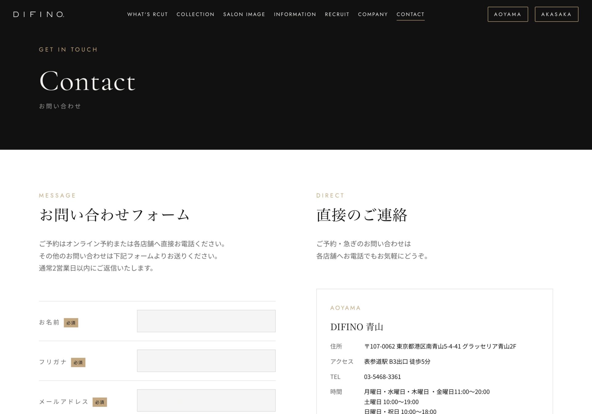Click 表参道駅 B3出口 徒歩5分 text
The height and width of the screenshot is (414, 592).
pos(397,361)
